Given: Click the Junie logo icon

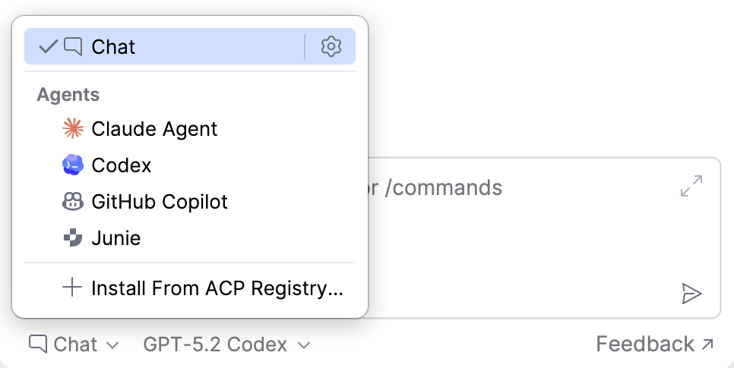Looking at the screenshot, I should 73,238.
